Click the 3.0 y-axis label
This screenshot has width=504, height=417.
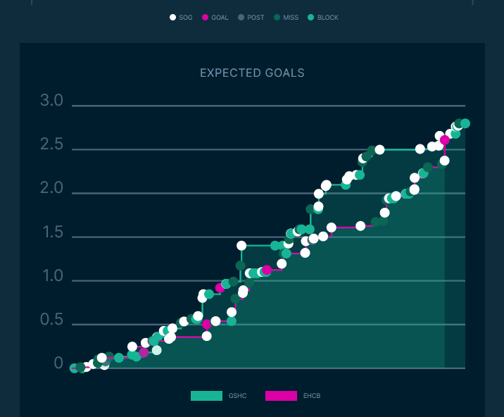(x=51, y=101)
